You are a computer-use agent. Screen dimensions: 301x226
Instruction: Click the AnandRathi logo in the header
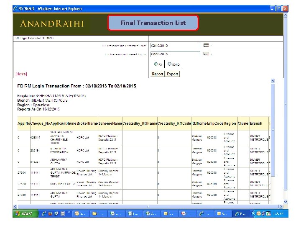tap(52, 23)
